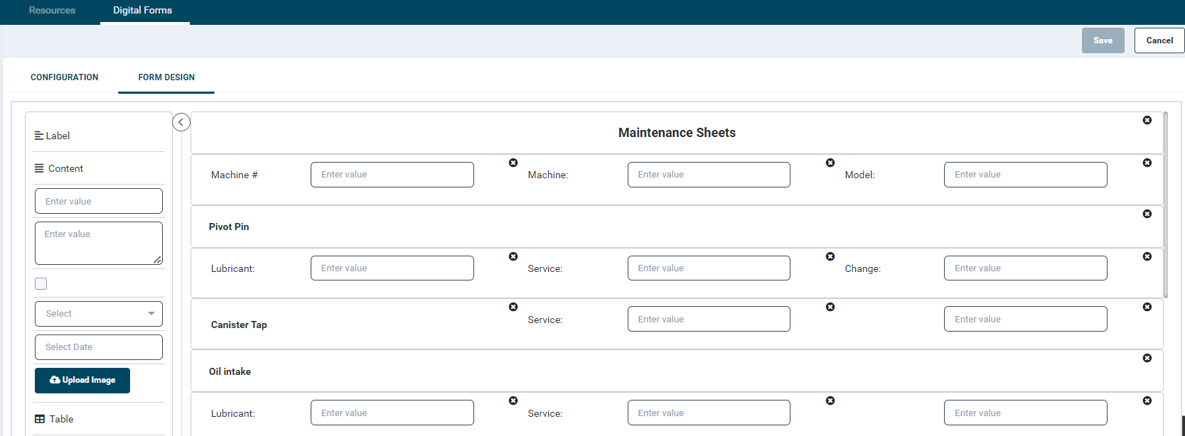Collapse the left element palette panel
This screenshot has width=1185, height=436.
tap(181, 122)
